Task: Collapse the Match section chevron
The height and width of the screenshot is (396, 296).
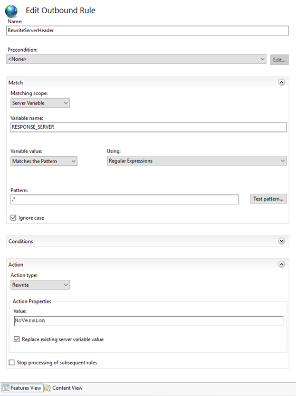Action: (282, 82)
